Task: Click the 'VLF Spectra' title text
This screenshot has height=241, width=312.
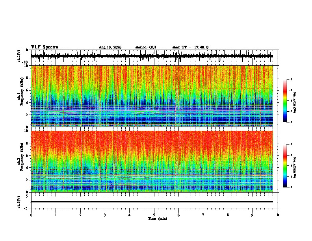Action: (45, 47)
